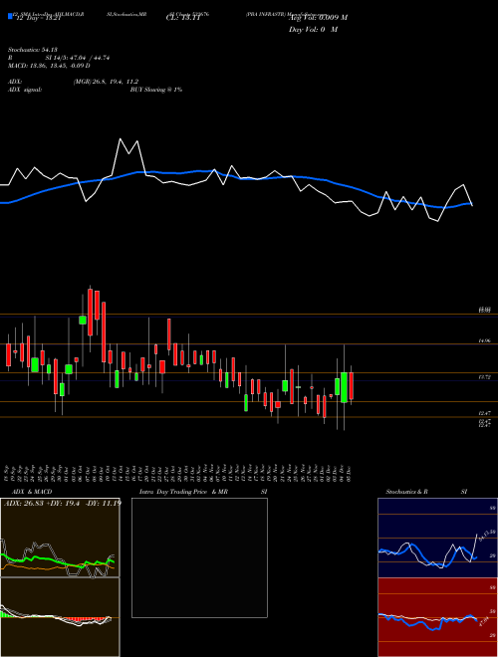Click the 13.72 price level label
This screenshot has height=657, width=498.
485,377
